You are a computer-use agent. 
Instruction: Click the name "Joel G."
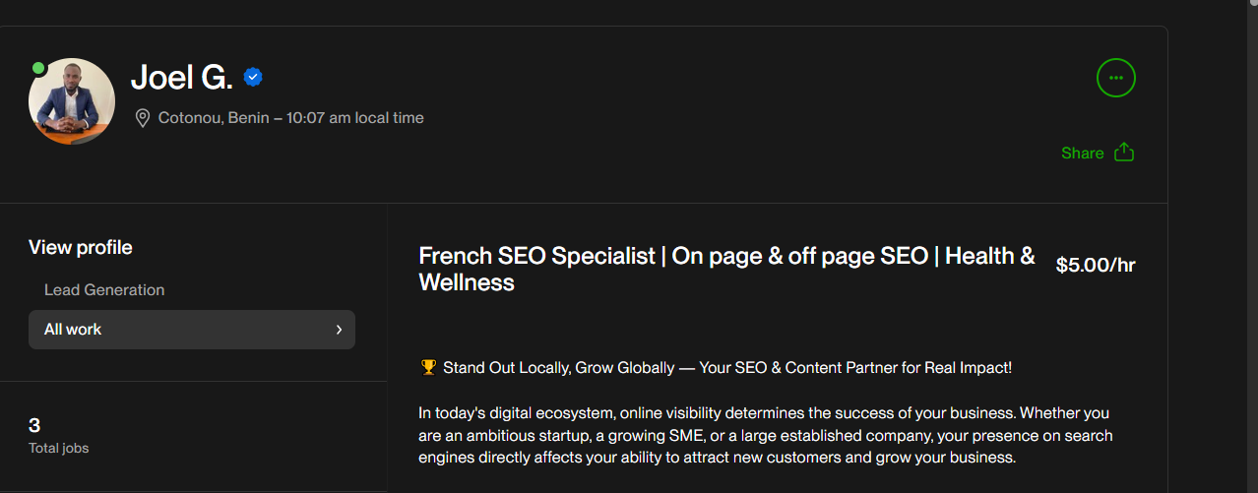pyautogui.click(x=182, y=77)
